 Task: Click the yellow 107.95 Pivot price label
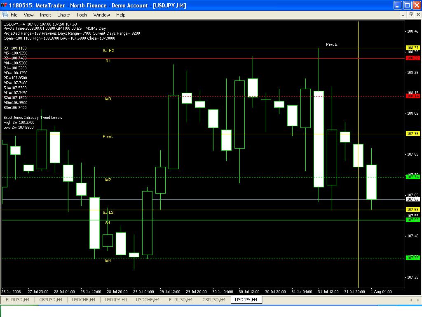point(413,134)
